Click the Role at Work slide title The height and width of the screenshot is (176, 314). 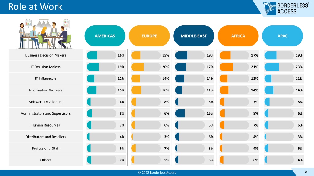tap(35, 7)
